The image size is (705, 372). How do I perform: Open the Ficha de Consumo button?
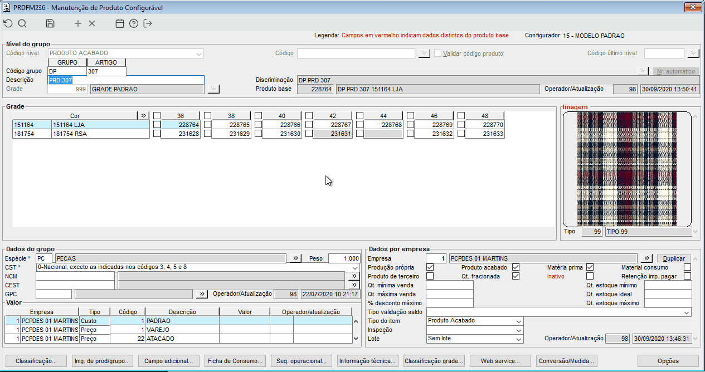235,361
